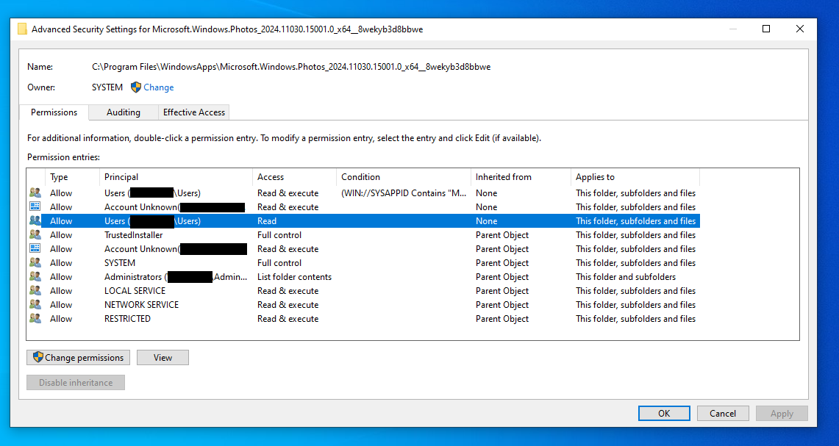Click the user icon beside SYSTEM entry
The height and width of the screenshot is (446, 839).
[35, 263]
